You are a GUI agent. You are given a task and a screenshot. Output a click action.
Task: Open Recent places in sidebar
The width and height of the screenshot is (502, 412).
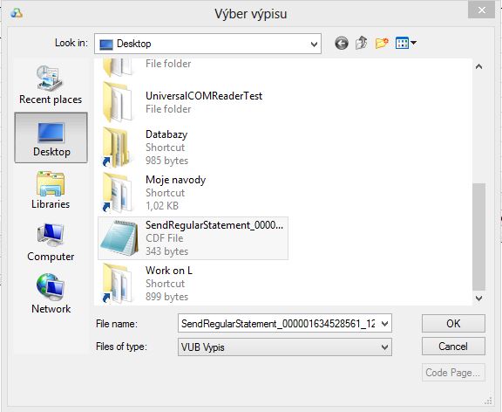tap(51, 86)
